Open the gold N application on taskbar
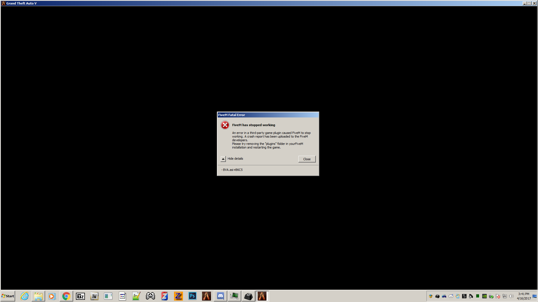Viewport: 538px width, 302px height. [94, 296]
